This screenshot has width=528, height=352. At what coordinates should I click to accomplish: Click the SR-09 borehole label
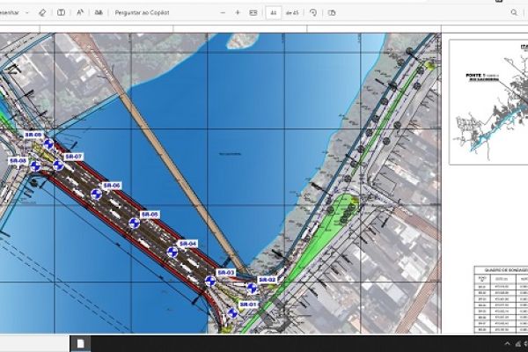pyautogui.click(x=34, y=135)
